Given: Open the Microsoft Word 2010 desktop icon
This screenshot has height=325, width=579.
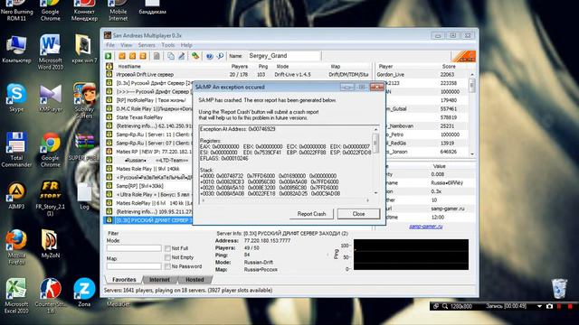Looking at the screenshot, I should coord(51,52).
